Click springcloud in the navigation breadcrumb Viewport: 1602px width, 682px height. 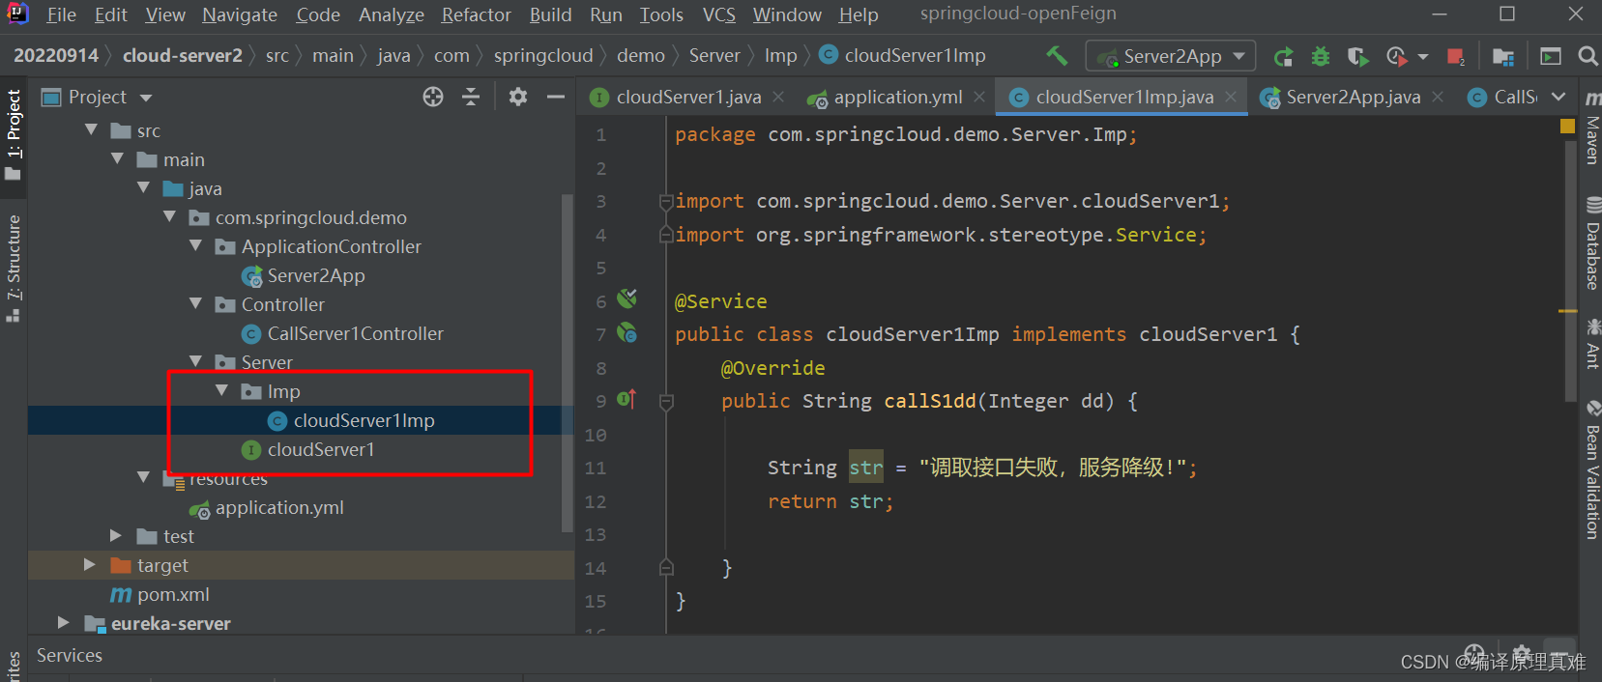coord(543,55)
